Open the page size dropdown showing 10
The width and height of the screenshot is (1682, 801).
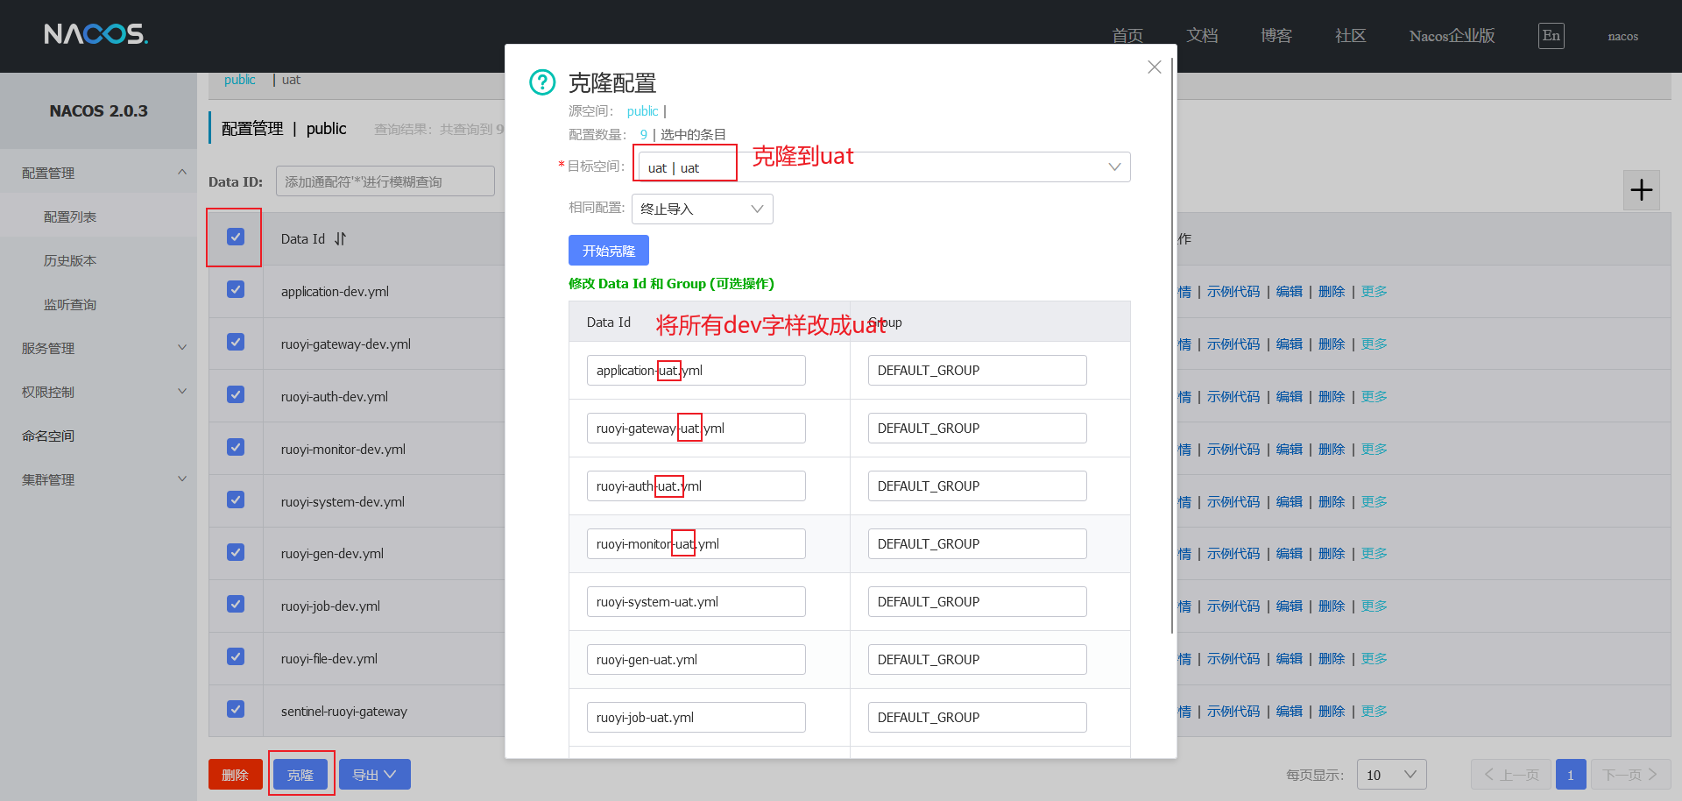[x=1392, y=775]
